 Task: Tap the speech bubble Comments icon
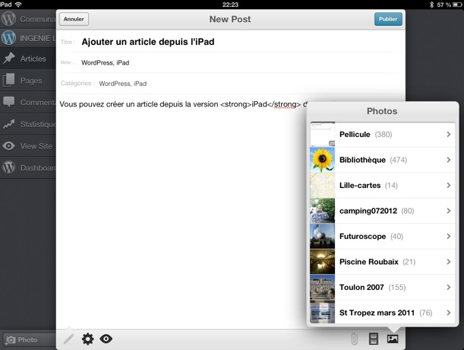click(x=9, y=102)
